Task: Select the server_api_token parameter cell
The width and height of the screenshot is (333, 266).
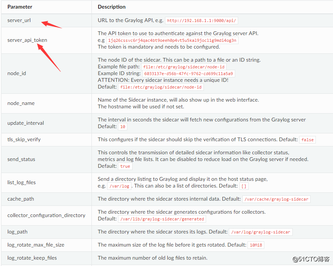Action: point(46,40)
